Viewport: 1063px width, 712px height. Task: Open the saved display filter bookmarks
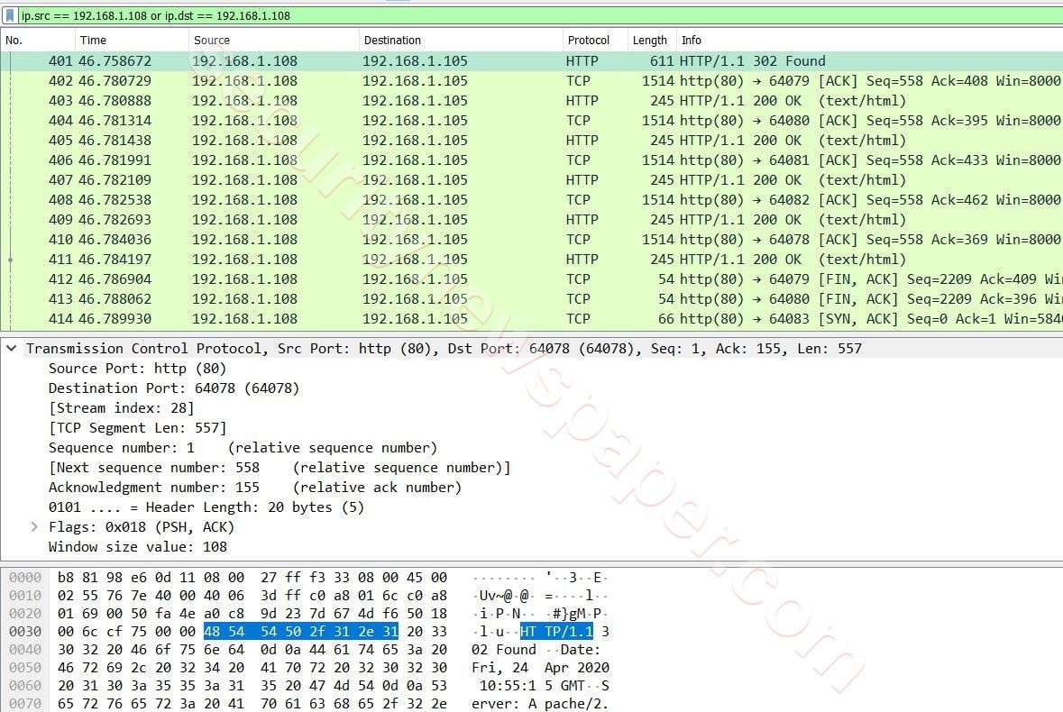(10, 15)
